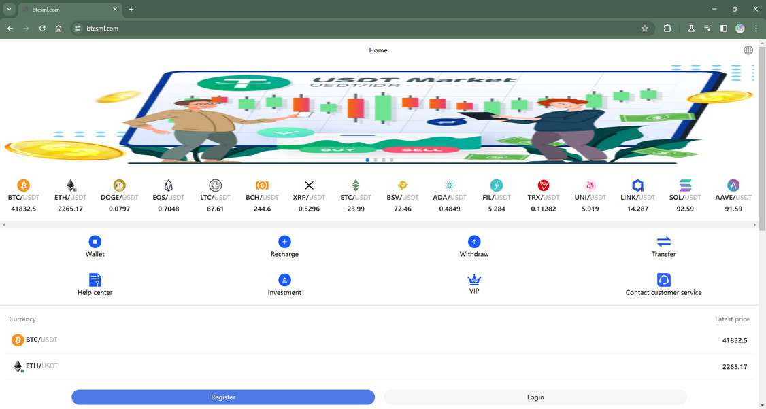Open the Wallet icon
The height and width of the screenshot is (409, 766).
[x=95, y=242]
